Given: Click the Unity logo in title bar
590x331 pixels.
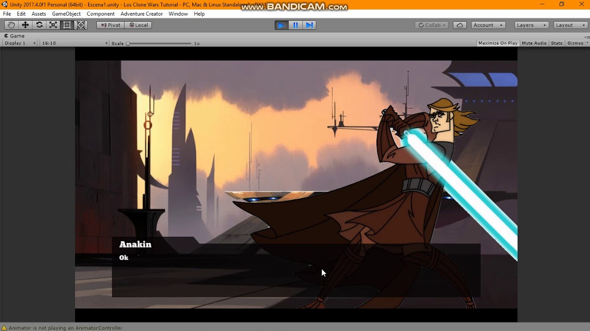Looking at the screenshot, I should point(5,4).
